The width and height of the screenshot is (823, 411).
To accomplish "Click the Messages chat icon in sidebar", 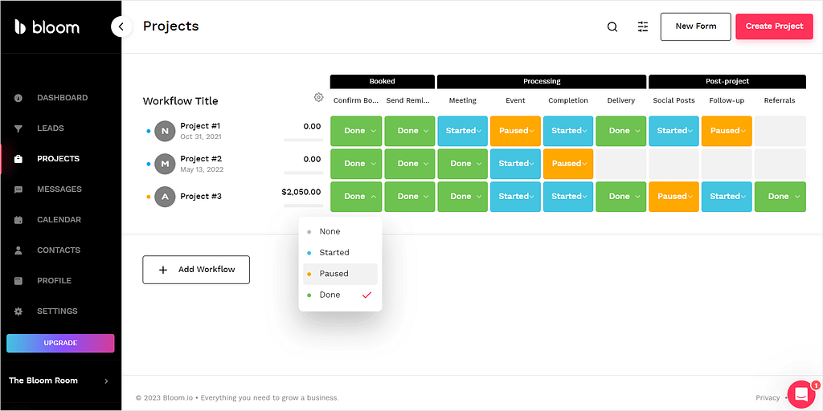I will click(18, 189).
